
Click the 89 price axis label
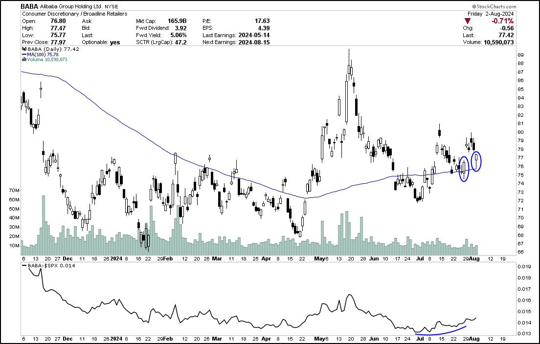coord(521,55)
